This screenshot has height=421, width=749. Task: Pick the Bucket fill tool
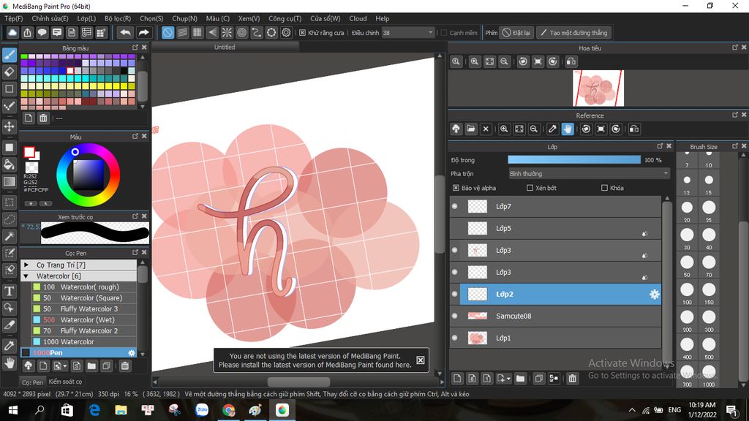[x=10, y=163]
